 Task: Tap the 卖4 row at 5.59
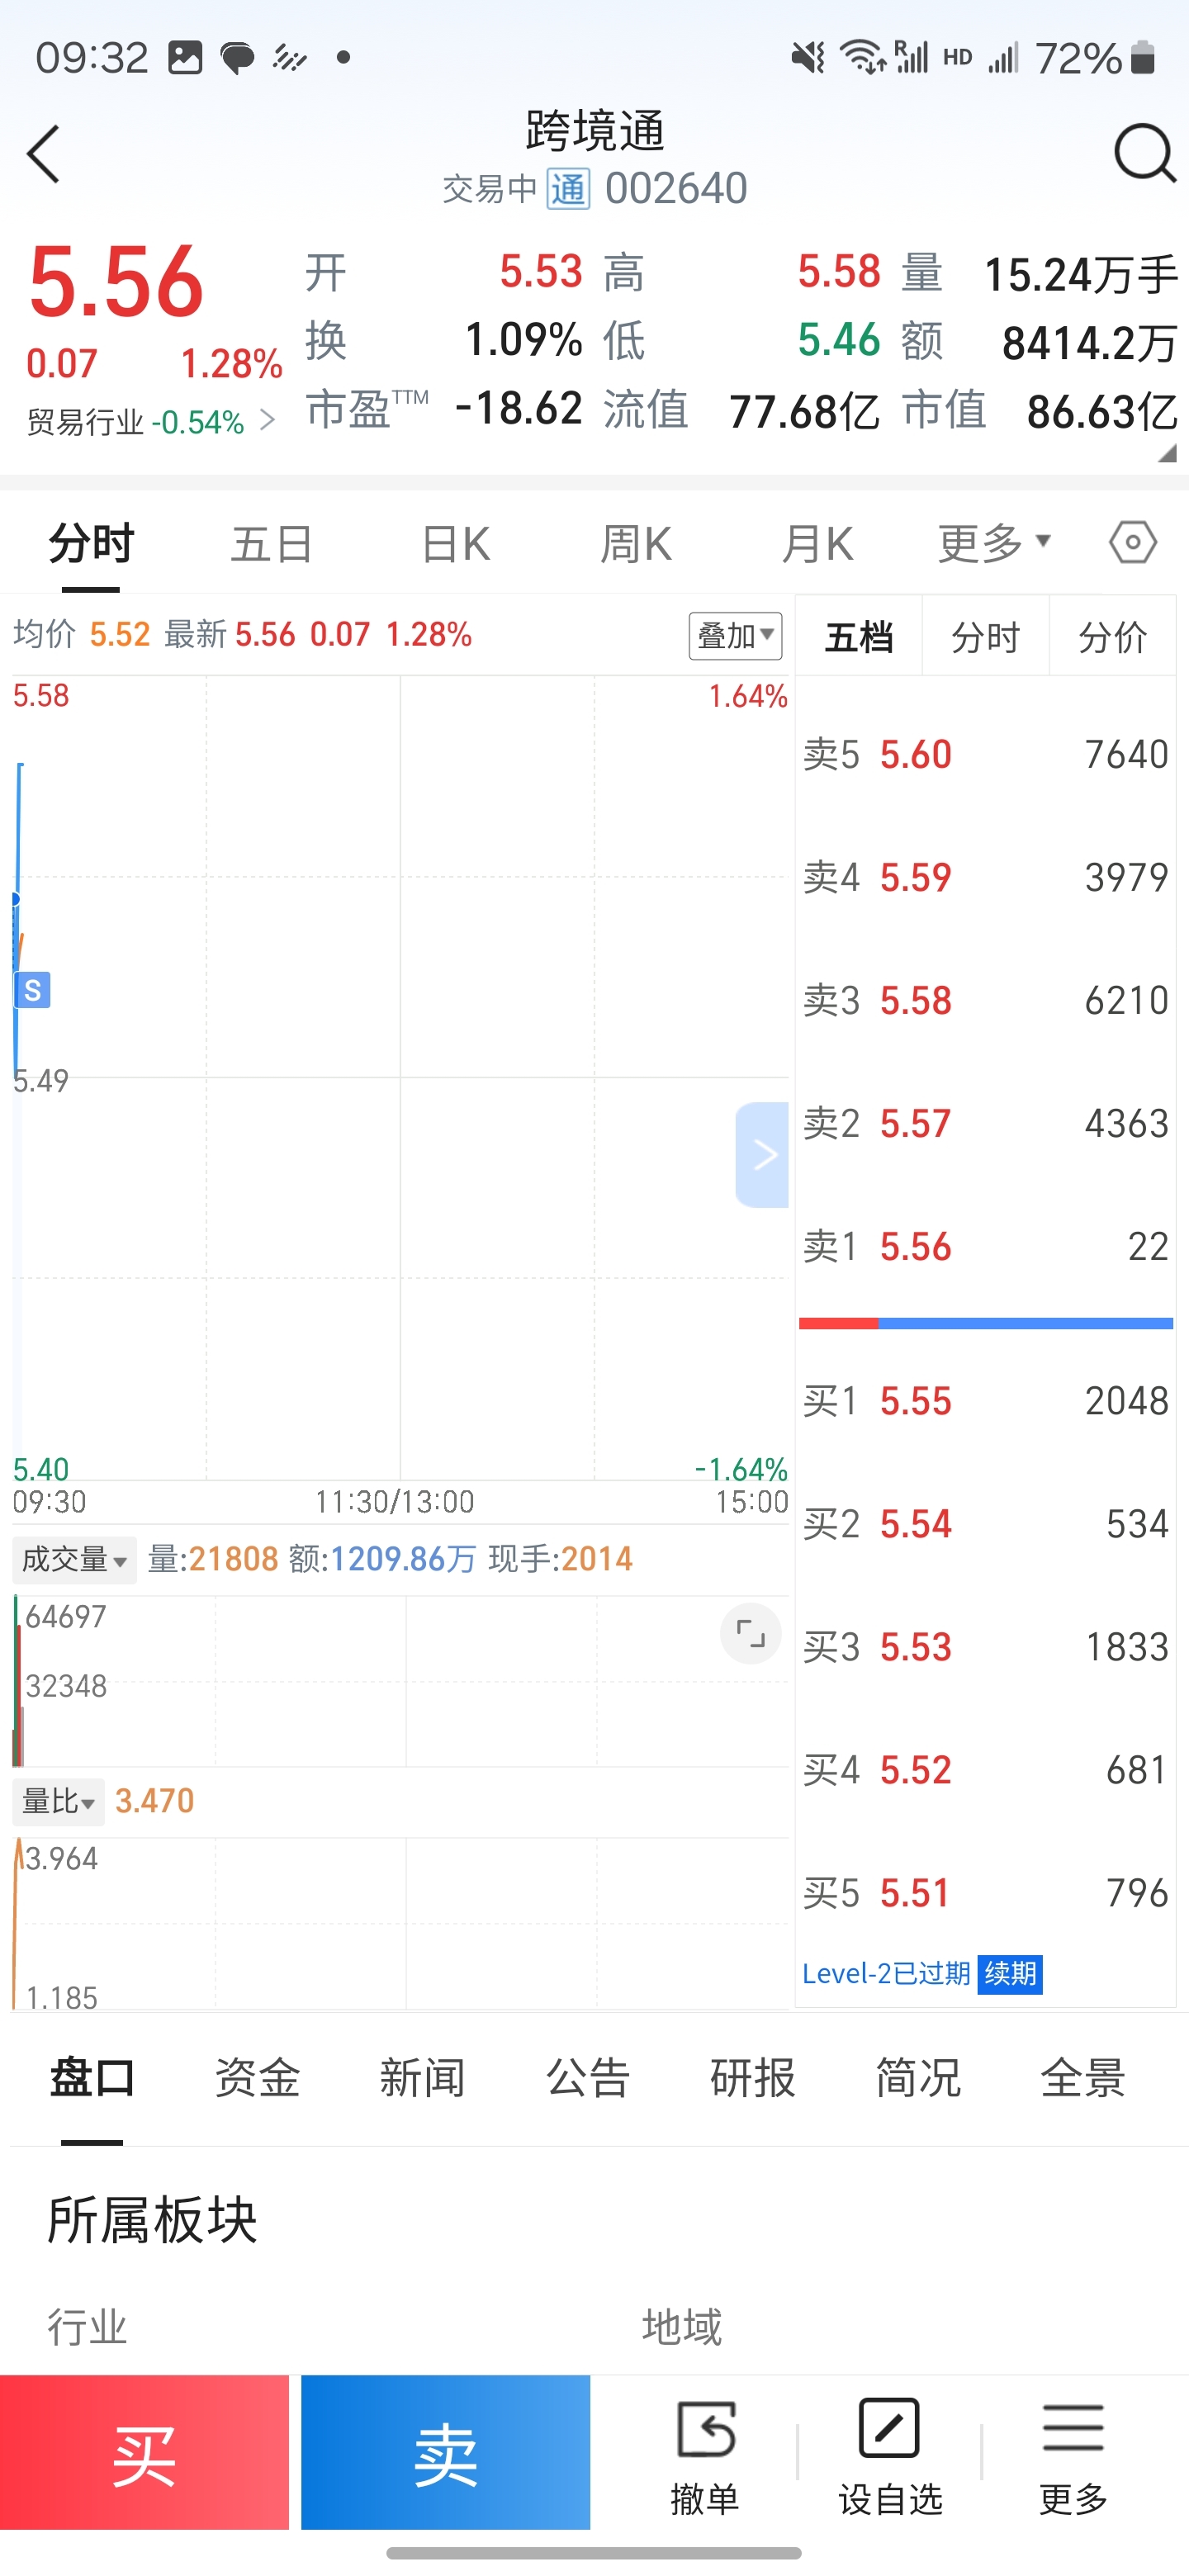(986, 877)
